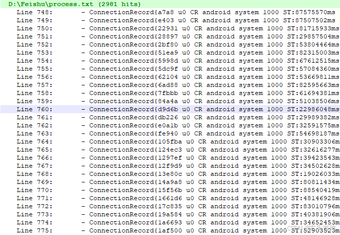Viewport: 340px width, 235px height.
Task: Open search hit Line 766 with 1297ef
Action: 170,158
